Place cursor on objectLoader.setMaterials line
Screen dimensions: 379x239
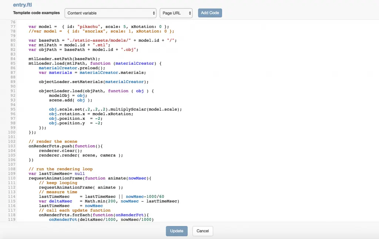pos(93,82)
